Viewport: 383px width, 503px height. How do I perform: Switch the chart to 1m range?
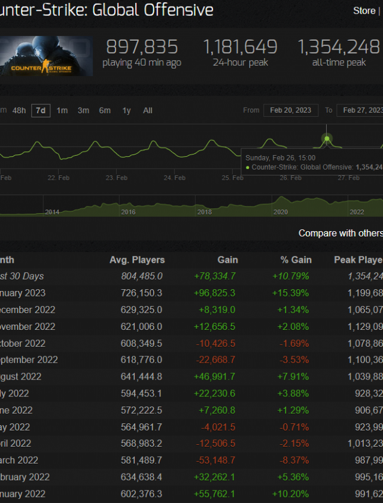coord(62,110)
